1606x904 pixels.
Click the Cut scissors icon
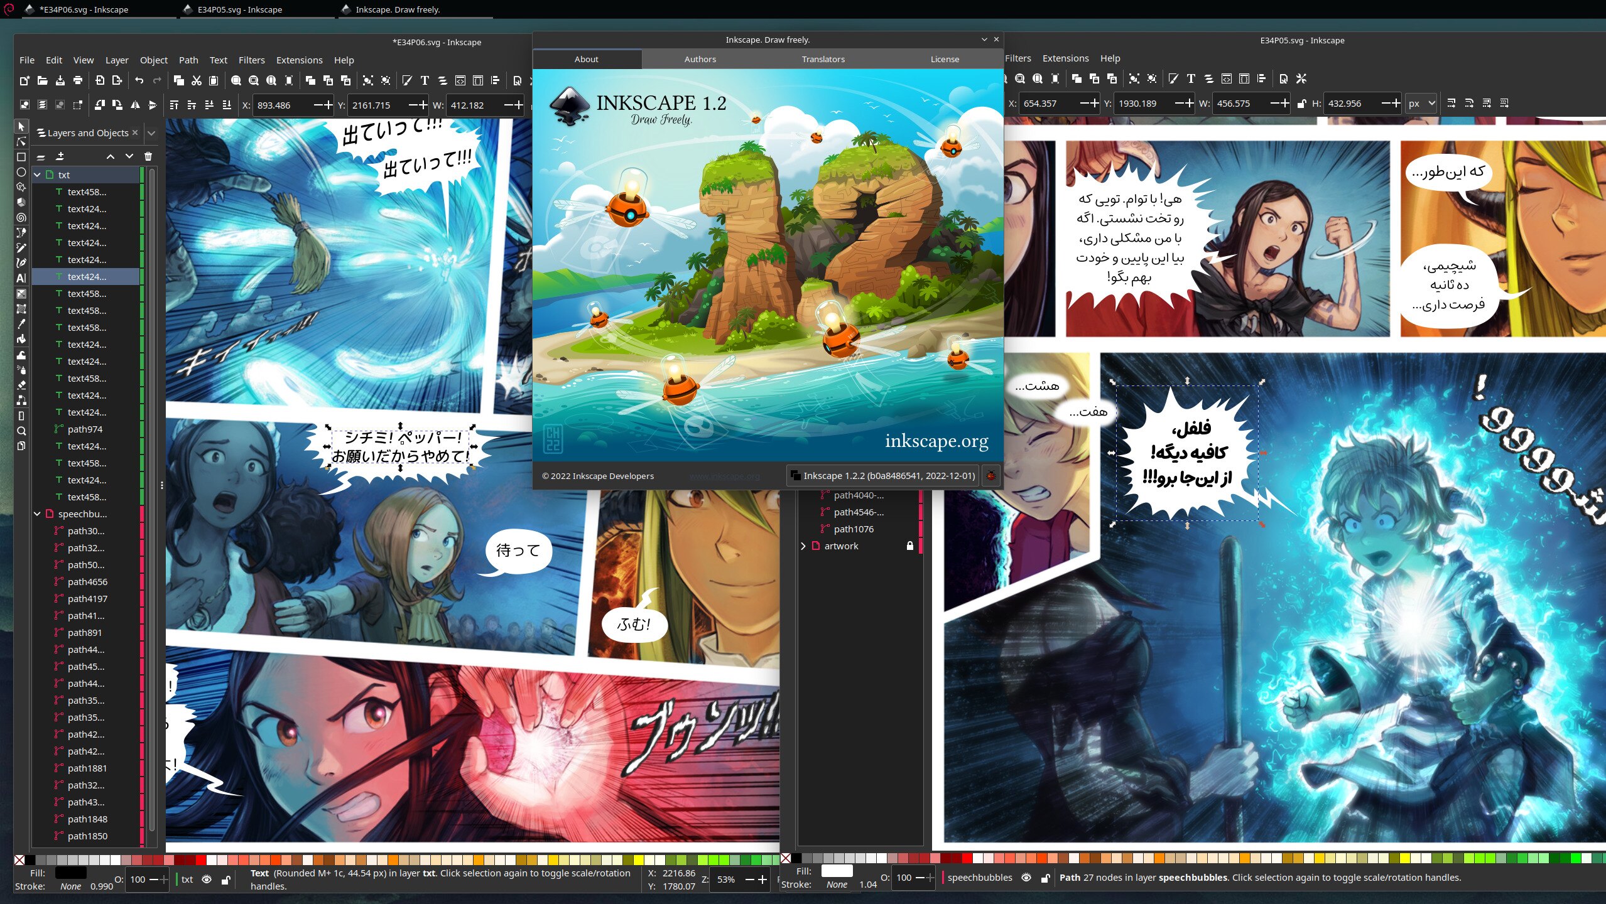196,80
